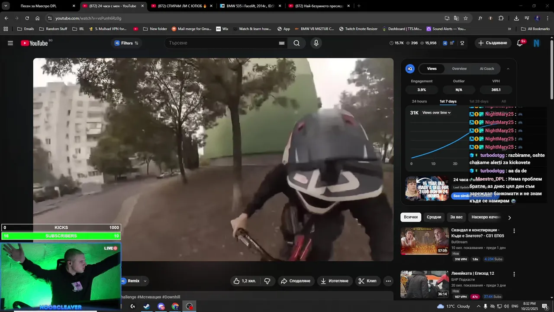This screenshot has width=554, height=312.
Task: Open YouTube notifications bell
Action: point(520,43)
